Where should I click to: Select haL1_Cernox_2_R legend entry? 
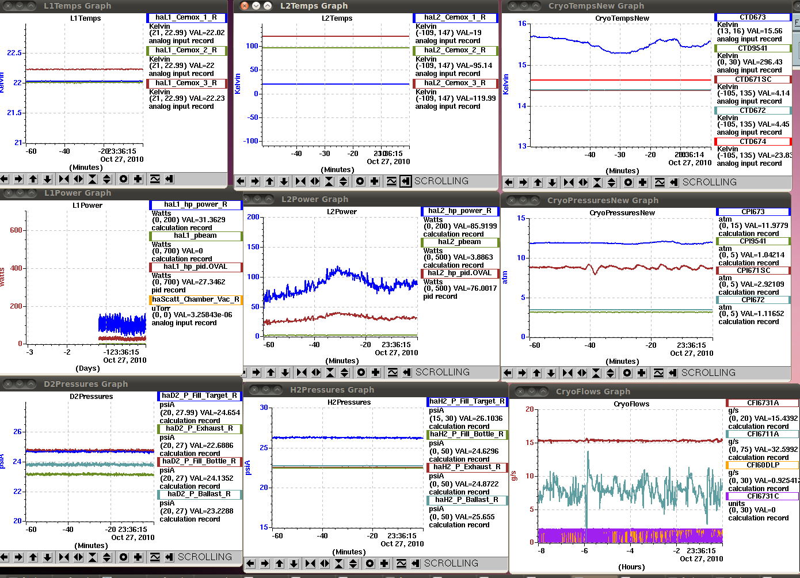tap(186, 51)
